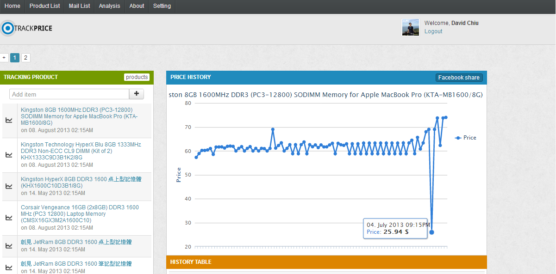This screenshot has height=274, width=556.
Task: Focus the Add item input field
Action: (x=69, y=94)
